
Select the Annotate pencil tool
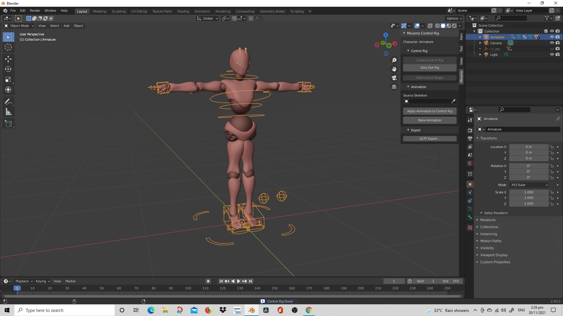[x=8, y=102]
